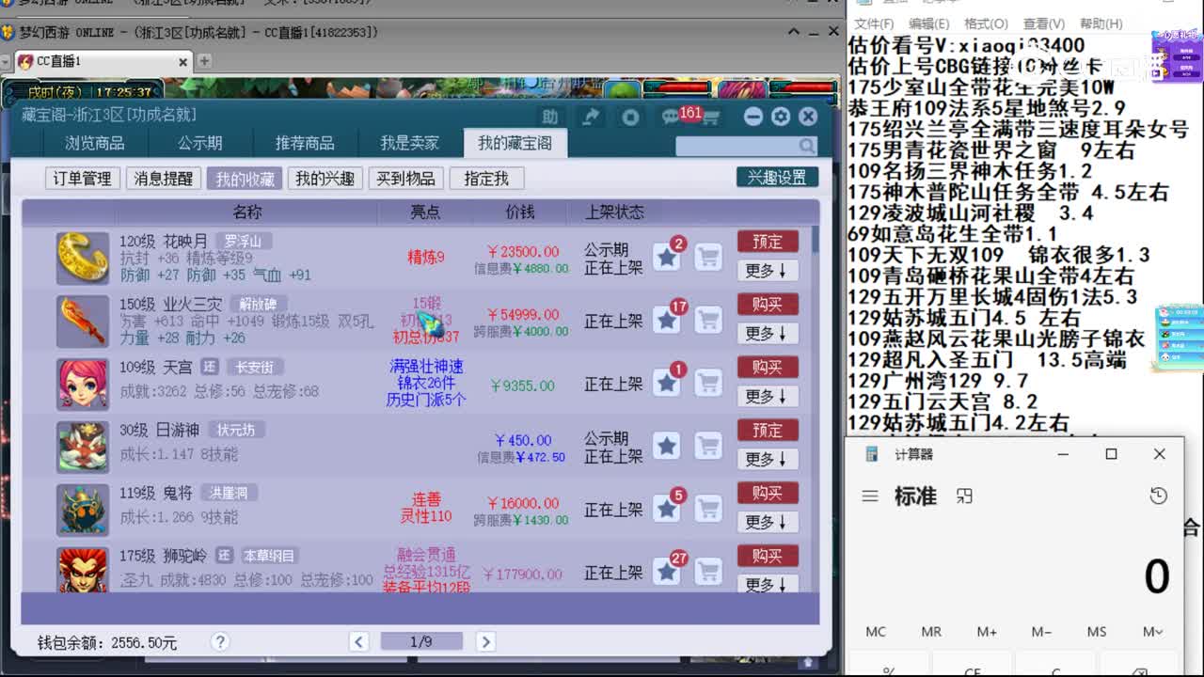Switch to 我是卖家 tab
This screenshot has height=677, width=1204.
(x=410, y=144)
